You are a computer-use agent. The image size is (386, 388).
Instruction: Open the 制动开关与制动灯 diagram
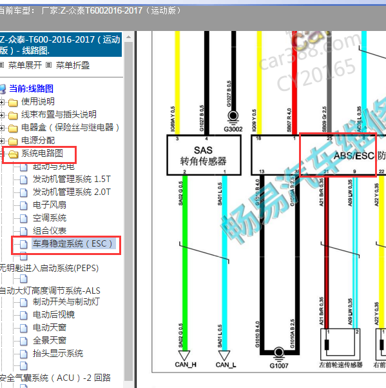(66, 301)
